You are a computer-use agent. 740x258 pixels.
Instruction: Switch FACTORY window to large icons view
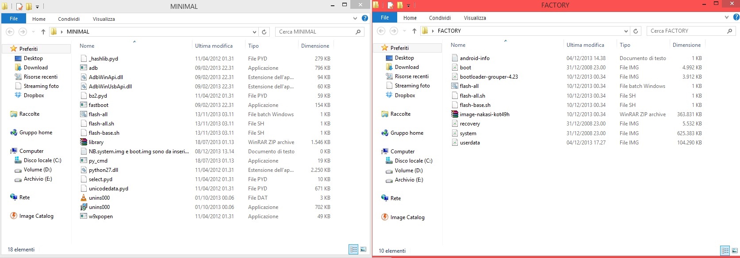tap(735, 250)
